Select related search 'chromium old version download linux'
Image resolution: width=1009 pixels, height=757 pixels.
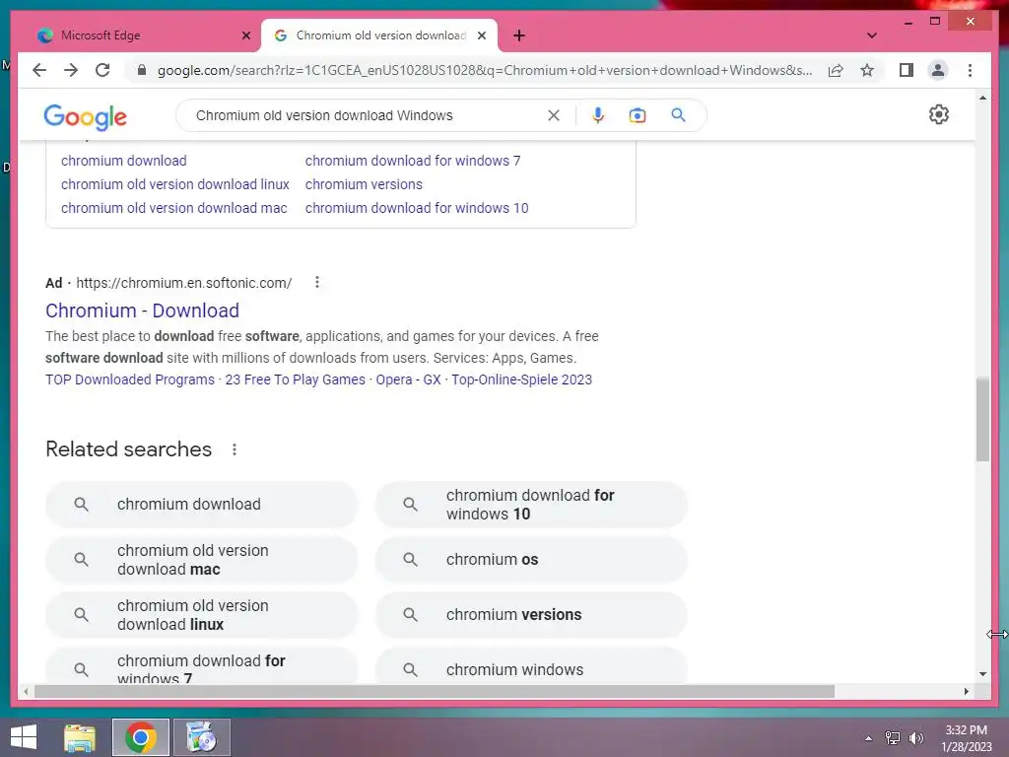tap(201, 615)
